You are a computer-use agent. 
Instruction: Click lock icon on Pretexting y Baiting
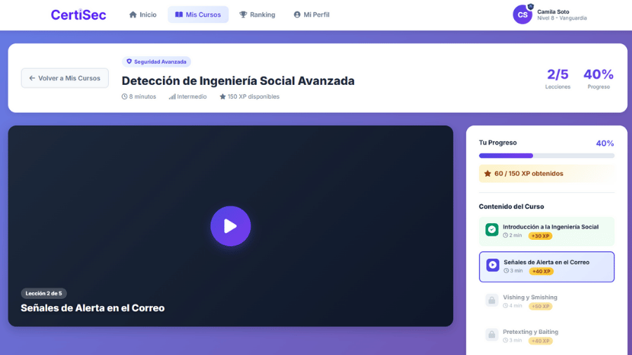[x=492, y=335]
